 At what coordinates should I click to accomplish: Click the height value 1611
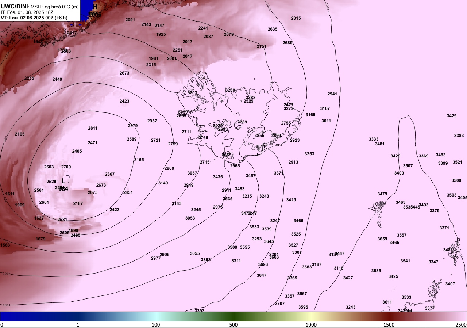pyautogui.click(x=10, y=194)
